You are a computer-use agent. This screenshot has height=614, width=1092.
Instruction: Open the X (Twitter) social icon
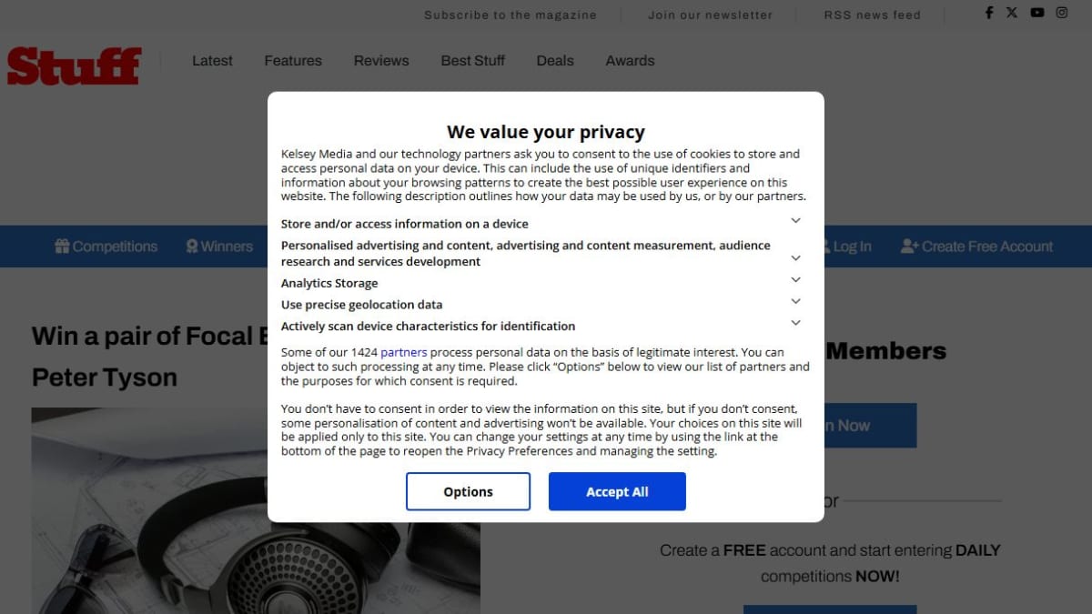pyautogui.click(x=1012, y=13)
